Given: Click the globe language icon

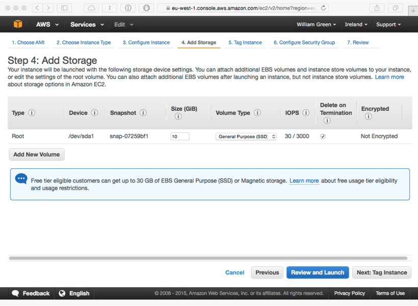Looking at the screenshot, I should (x=62, y=293).
